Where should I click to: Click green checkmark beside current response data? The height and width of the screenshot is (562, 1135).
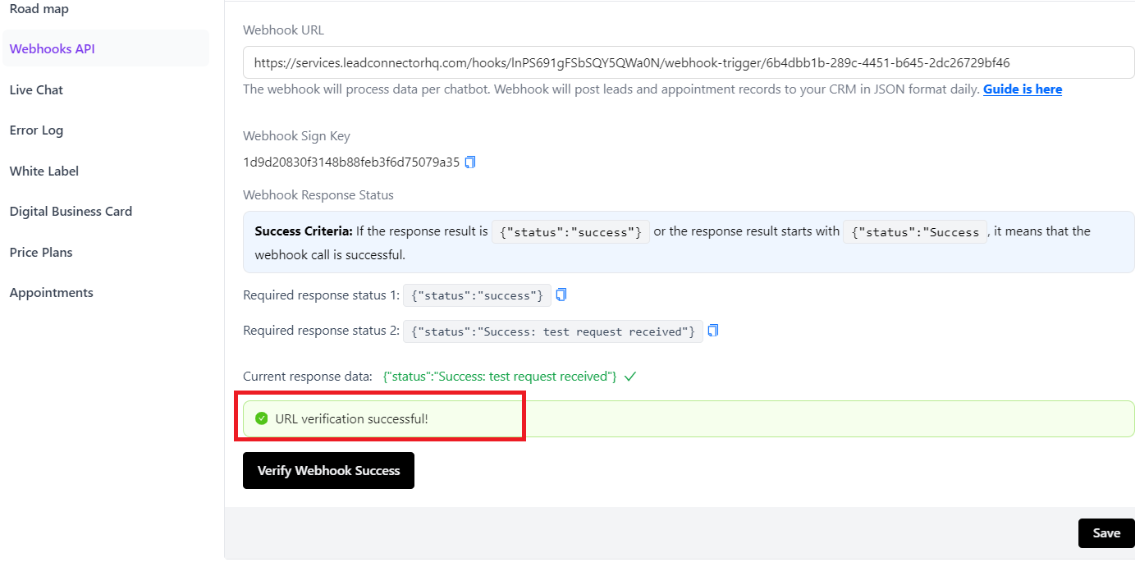[x=630, y=377]
